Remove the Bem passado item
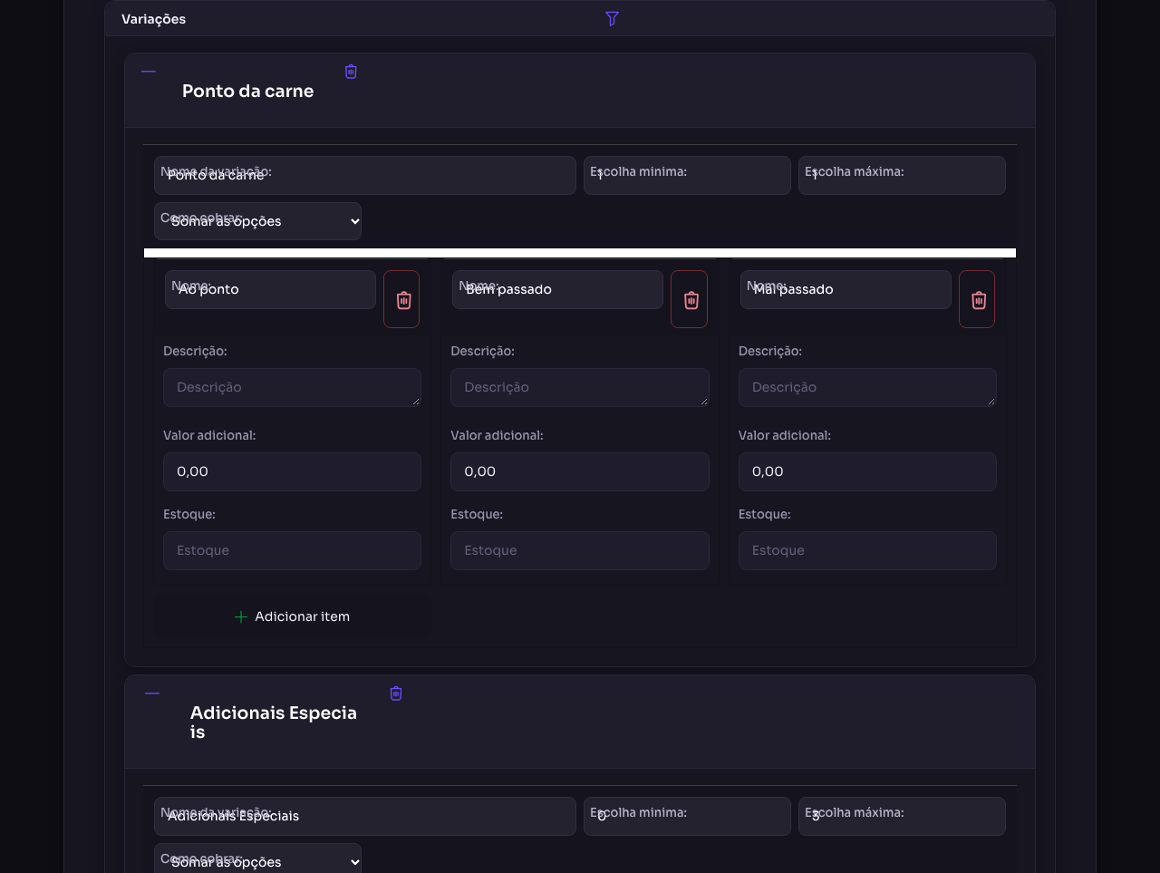 pyautogui.click(x=689, y=299)
